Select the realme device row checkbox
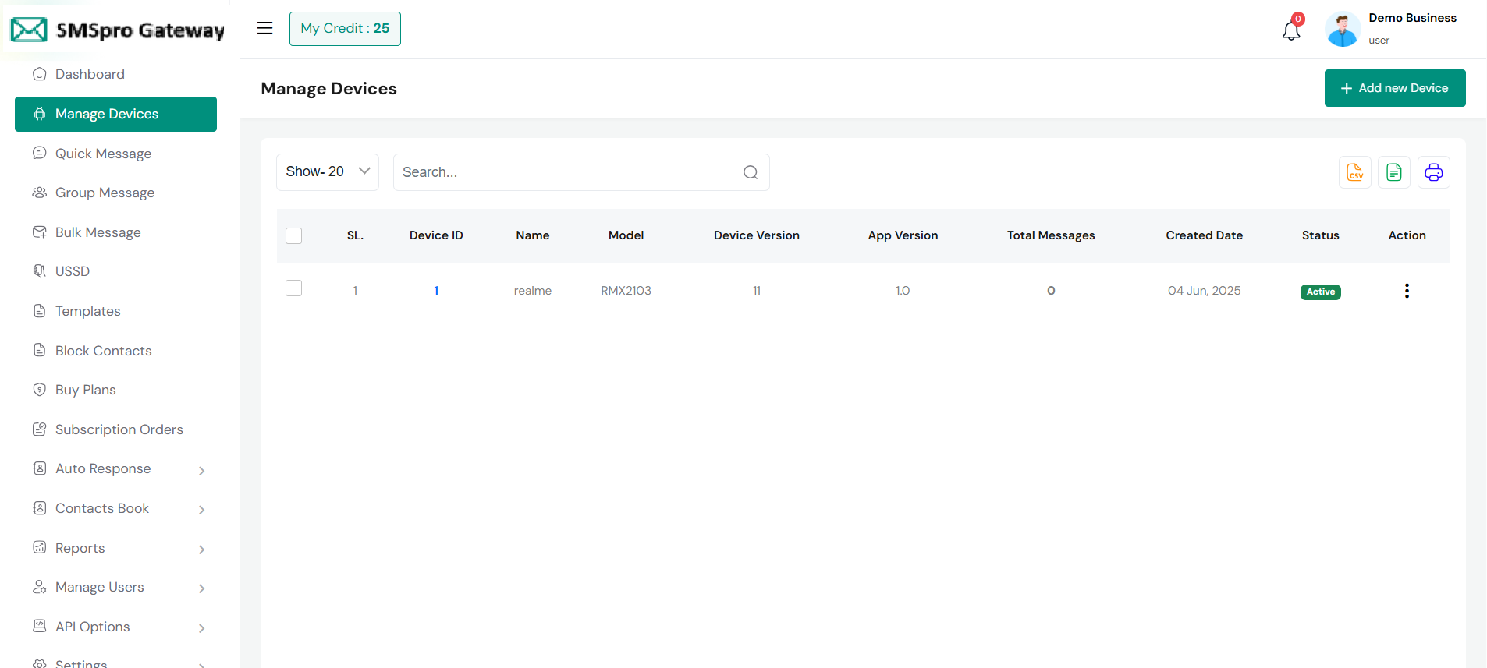The width and height of the screenshot is (1487, 668). pos(294,288)
